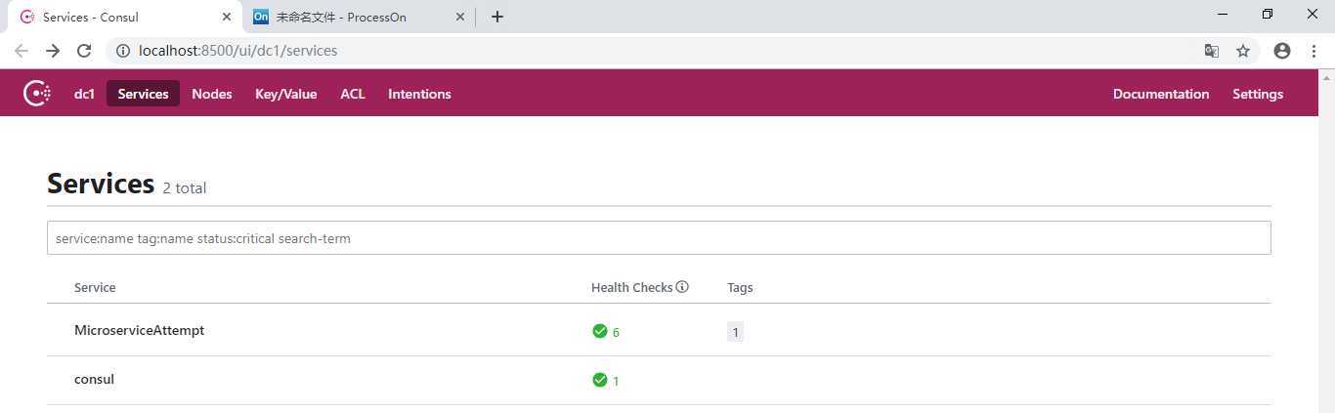Minimize the browser window
This screenshot has height=413, width=1335.
coord(1223,15)
